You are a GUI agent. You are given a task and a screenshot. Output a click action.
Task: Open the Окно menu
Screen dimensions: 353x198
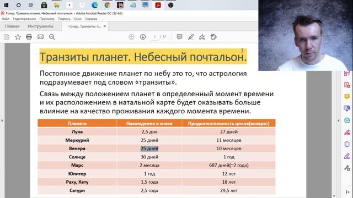tap(78, 19)
